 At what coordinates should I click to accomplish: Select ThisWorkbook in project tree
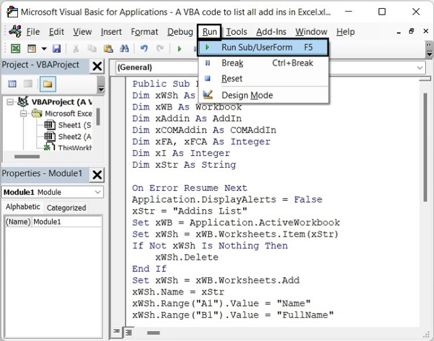pyautogui.click(x=75, y=147)
